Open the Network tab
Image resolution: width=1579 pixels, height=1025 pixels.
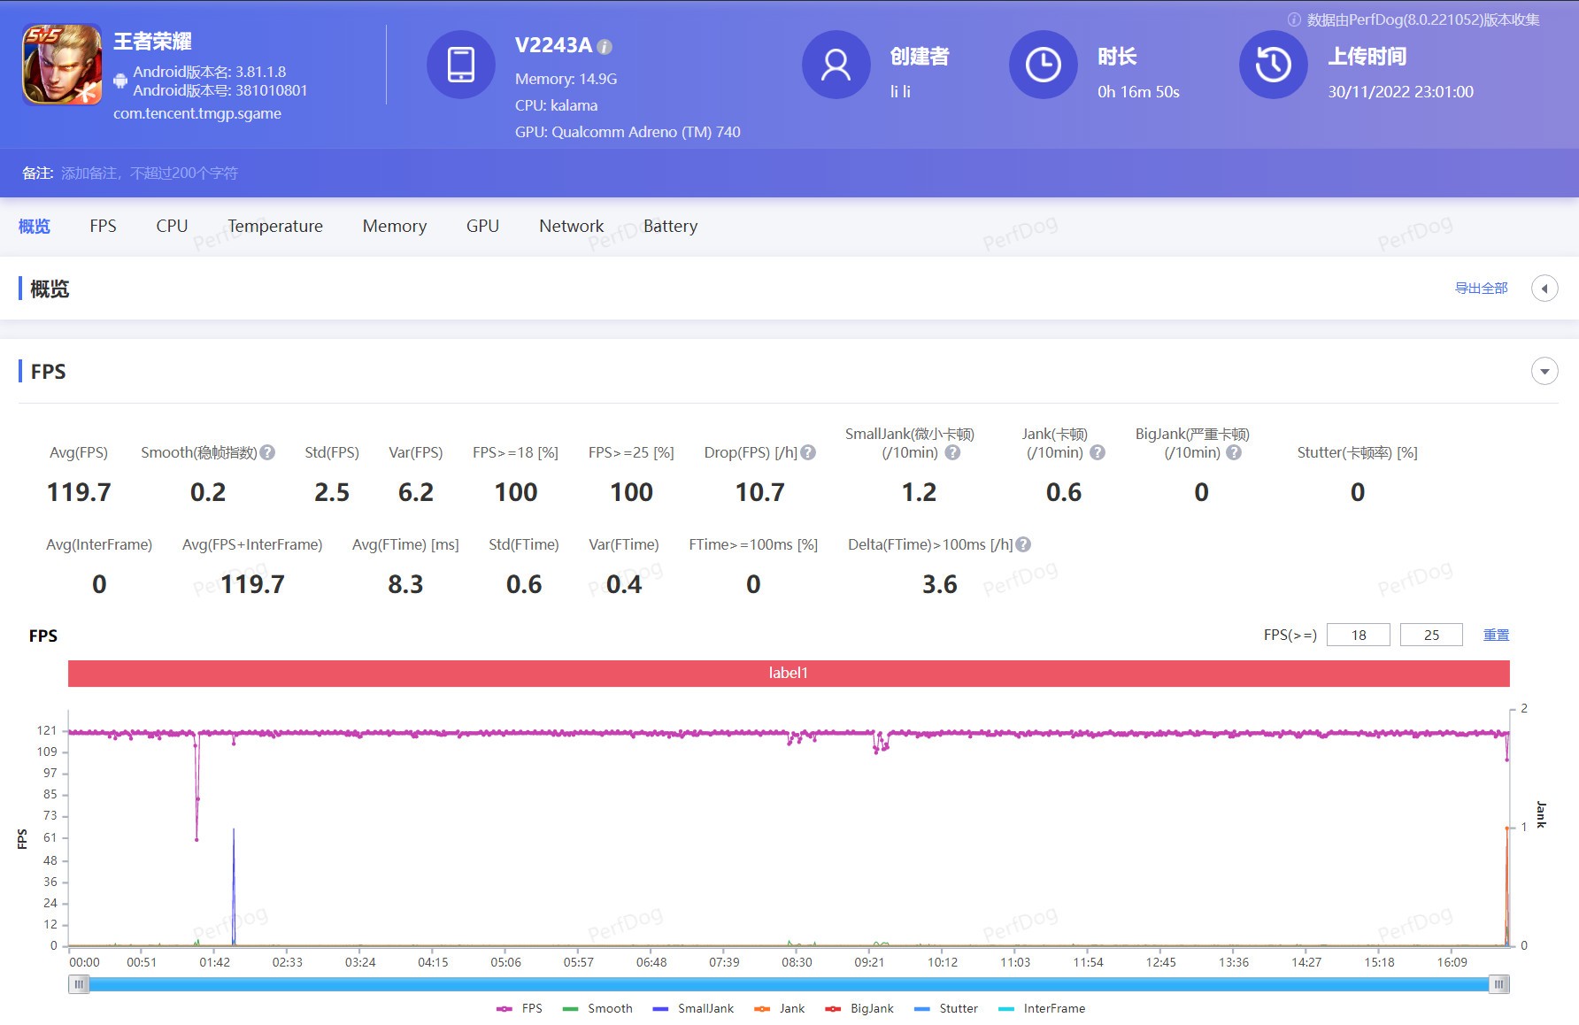click(571, 227)
